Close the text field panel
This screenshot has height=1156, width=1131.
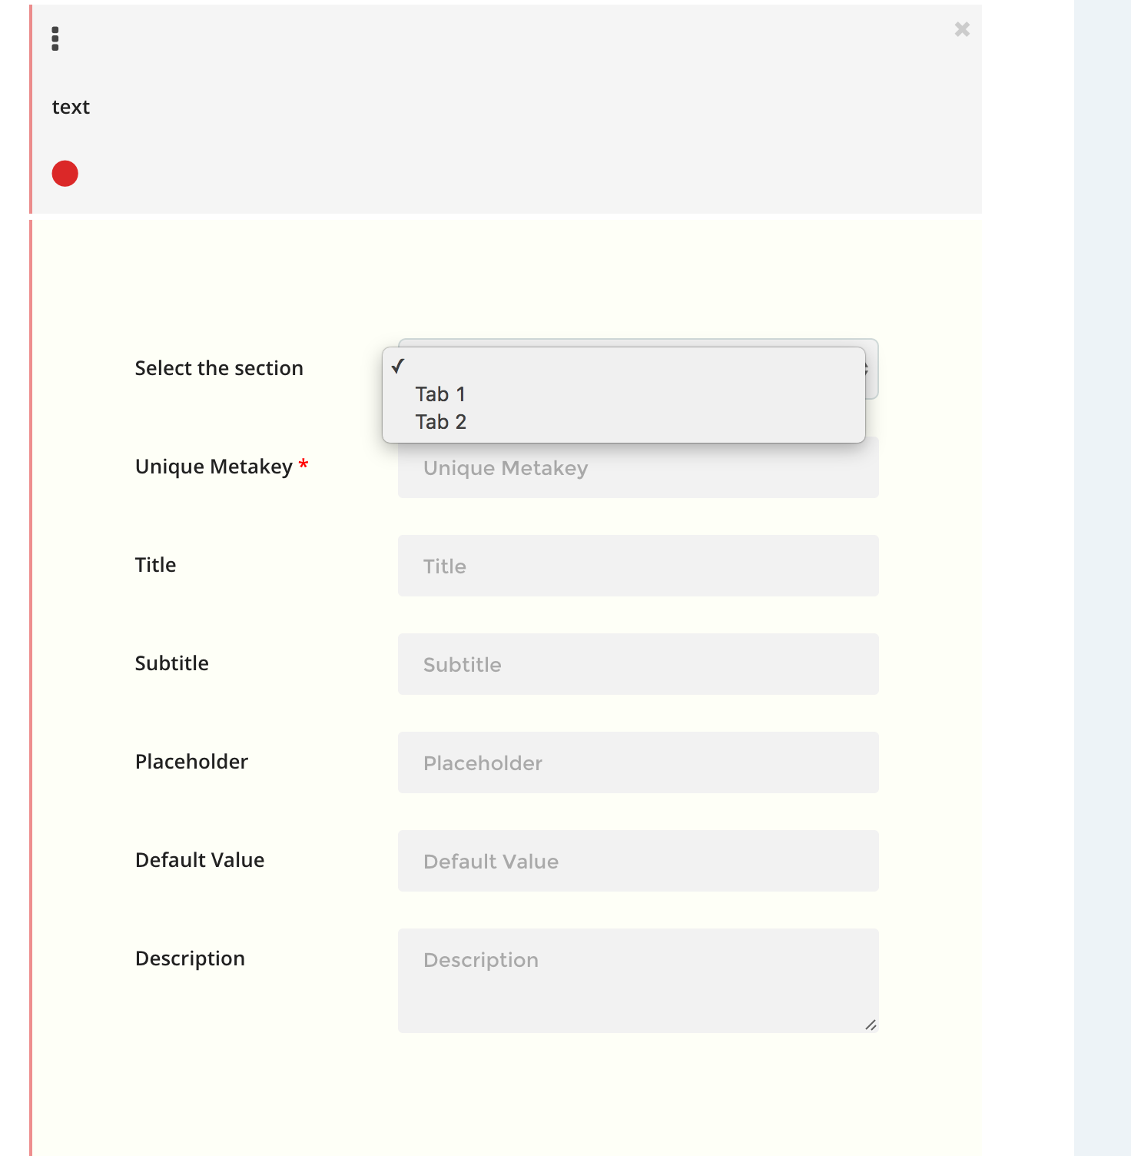click(x=962, y=29)
